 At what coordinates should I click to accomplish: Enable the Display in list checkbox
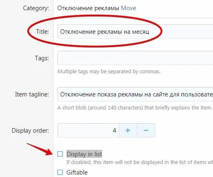60,154
